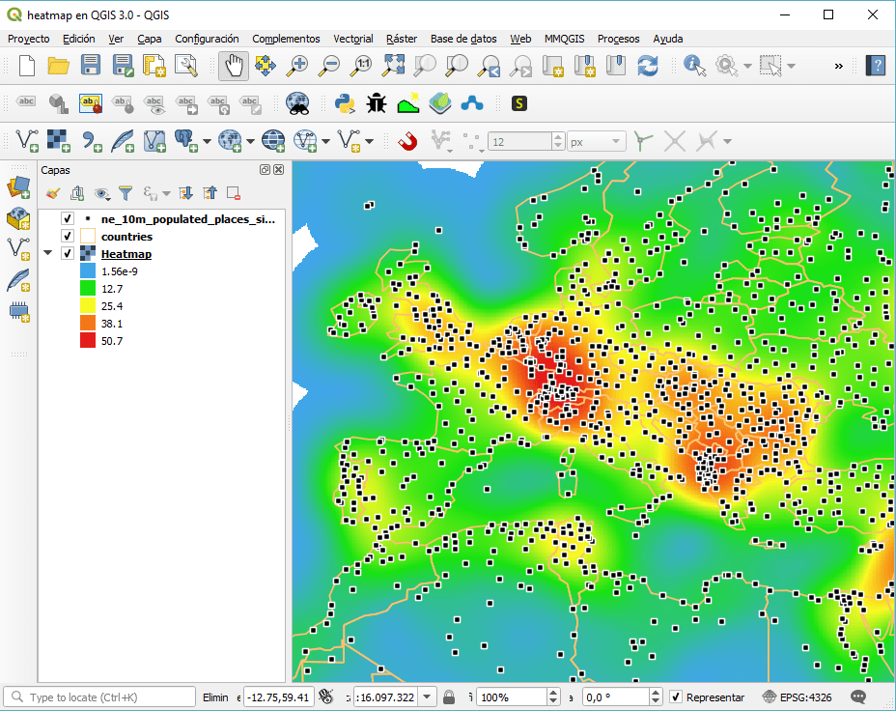Open the scale dropdown in status bar
Viewport: 896px width, 711px height.
pos(427,697)
